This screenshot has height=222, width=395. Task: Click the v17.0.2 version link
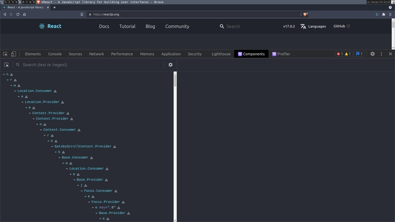[x=289, y=26]
